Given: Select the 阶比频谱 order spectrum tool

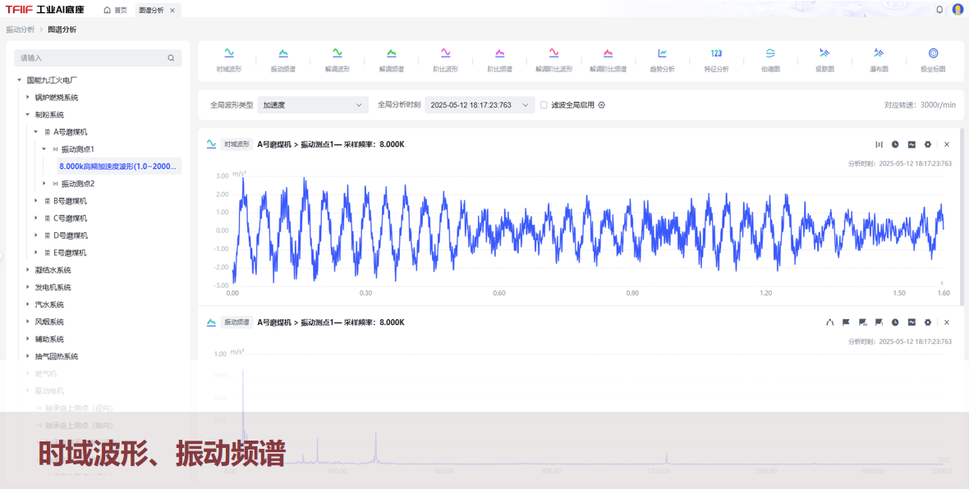Looking at the screenshot, I should point(499,60).
